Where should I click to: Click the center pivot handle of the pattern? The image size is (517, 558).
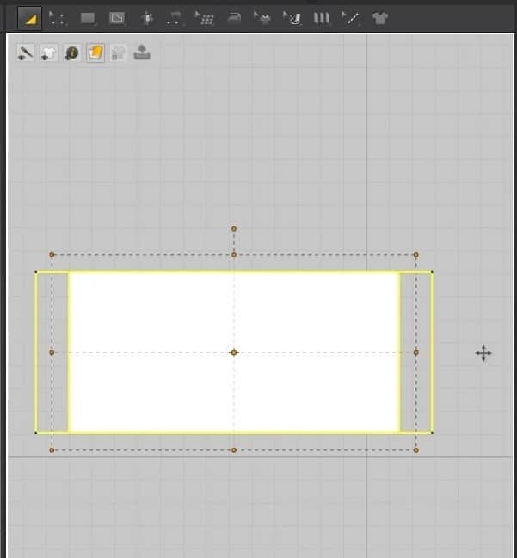[234, 352]
